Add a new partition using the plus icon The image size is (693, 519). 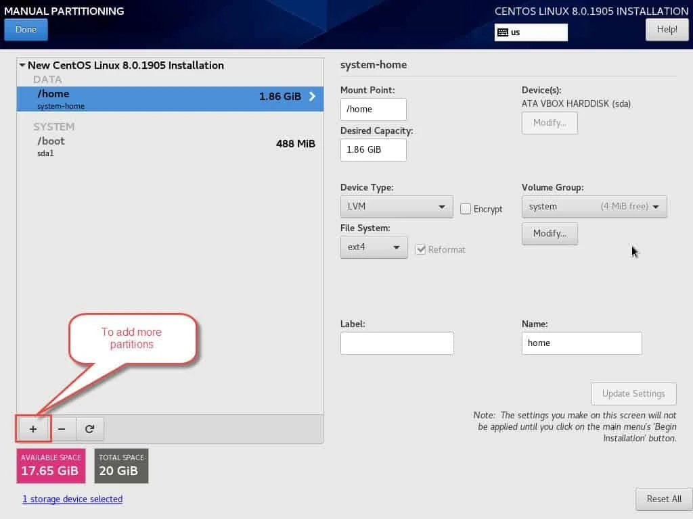pyautogui.click(x=32, y=428)
